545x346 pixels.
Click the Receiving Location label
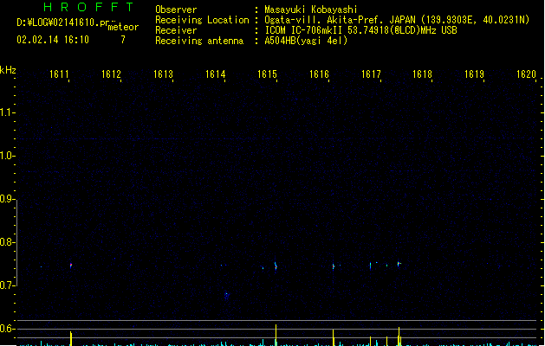[x=202, y=20]
